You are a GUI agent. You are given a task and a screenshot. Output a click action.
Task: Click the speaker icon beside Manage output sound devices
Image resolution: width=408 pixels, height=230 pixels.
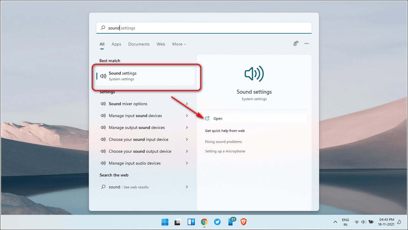pyautogui.click(x=103, y=128)
